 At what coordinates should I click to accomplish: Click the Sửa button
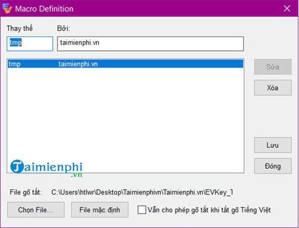[273, 66]
